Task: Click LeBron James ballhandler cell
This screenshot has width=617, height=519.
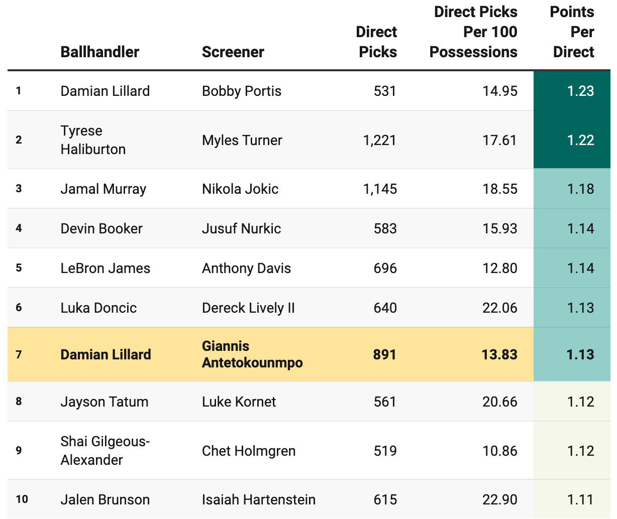Action: 105,269
